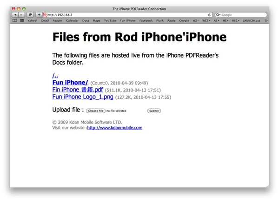Image resolution: width=279 pixels, height=201 pixels.
Task: Go to parent directory /.. link
Action: tap(55, 76)
